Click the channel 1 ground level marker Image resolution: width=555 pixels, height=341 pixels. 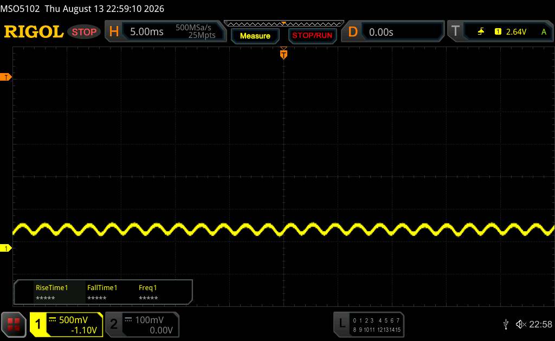pyautogui.click(x=5, y=248)
